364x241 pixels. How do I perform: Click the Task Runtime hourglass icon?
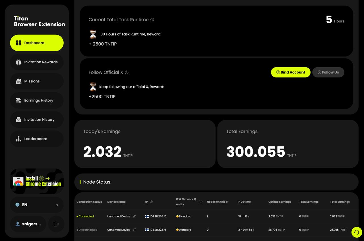pyautogui.click(x=93, y=34)
